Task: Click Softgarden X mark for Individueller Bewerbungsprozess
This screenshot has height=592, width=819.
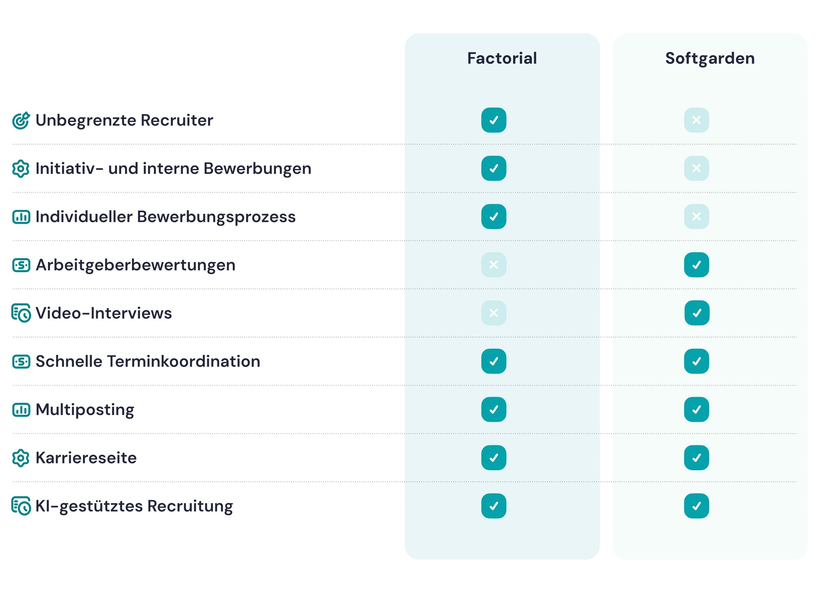Action: (x=696, y=216)
